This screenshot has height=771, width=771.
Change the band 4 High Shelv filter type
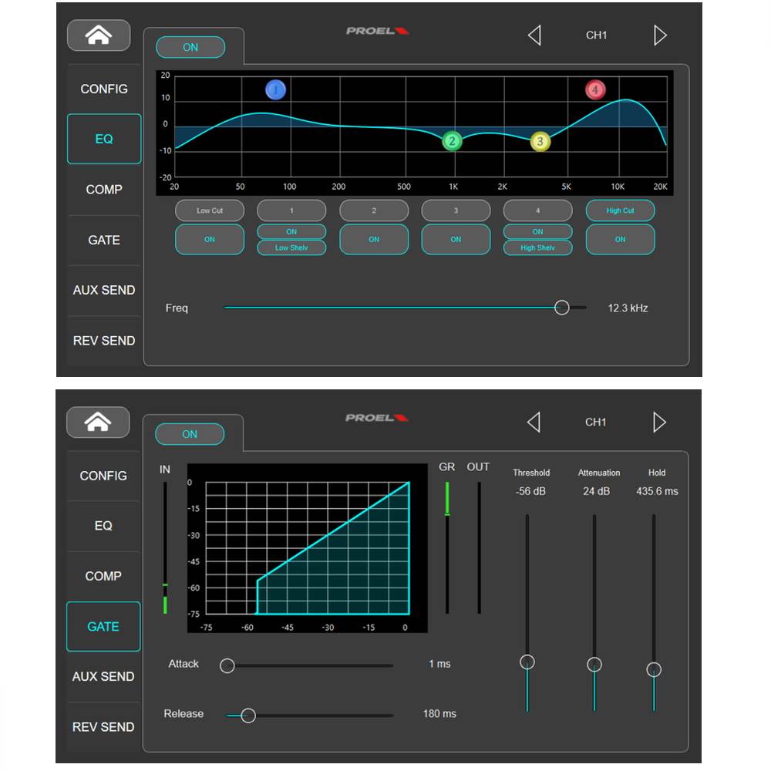click(537, 247)
